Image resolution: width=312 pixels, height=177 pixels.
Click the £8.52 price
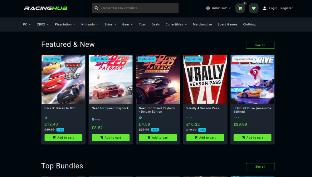[x=97, y=128]
